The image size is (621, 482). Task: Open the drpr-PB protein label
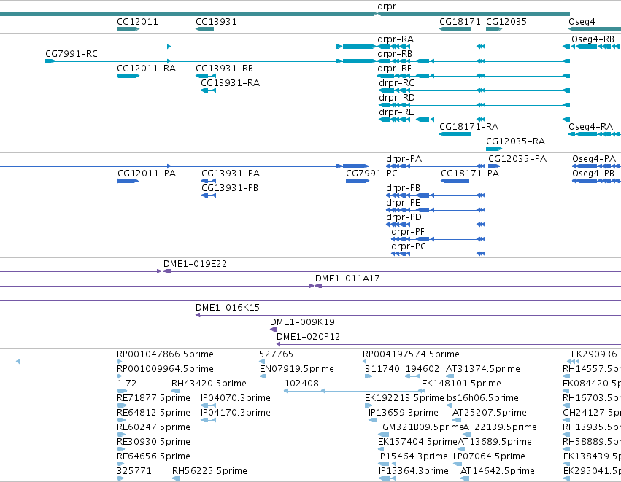(403, 188)
